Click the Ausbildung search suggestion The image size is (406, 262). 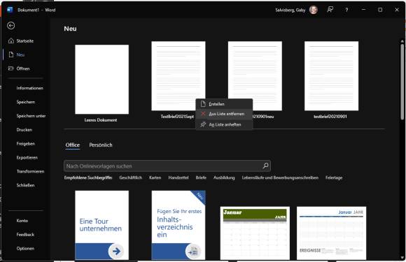pos(224,177)
